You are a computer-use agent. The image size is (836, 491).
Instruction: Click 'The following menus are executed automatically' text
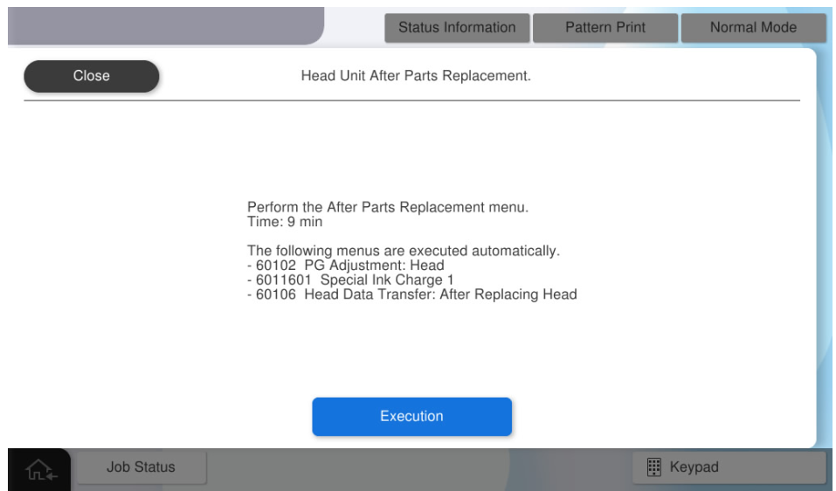click(x=403, y=251)
